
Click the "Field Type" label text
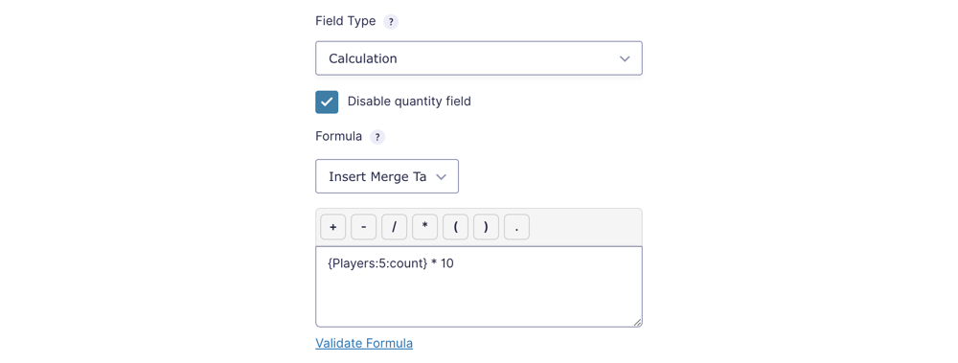345,21
